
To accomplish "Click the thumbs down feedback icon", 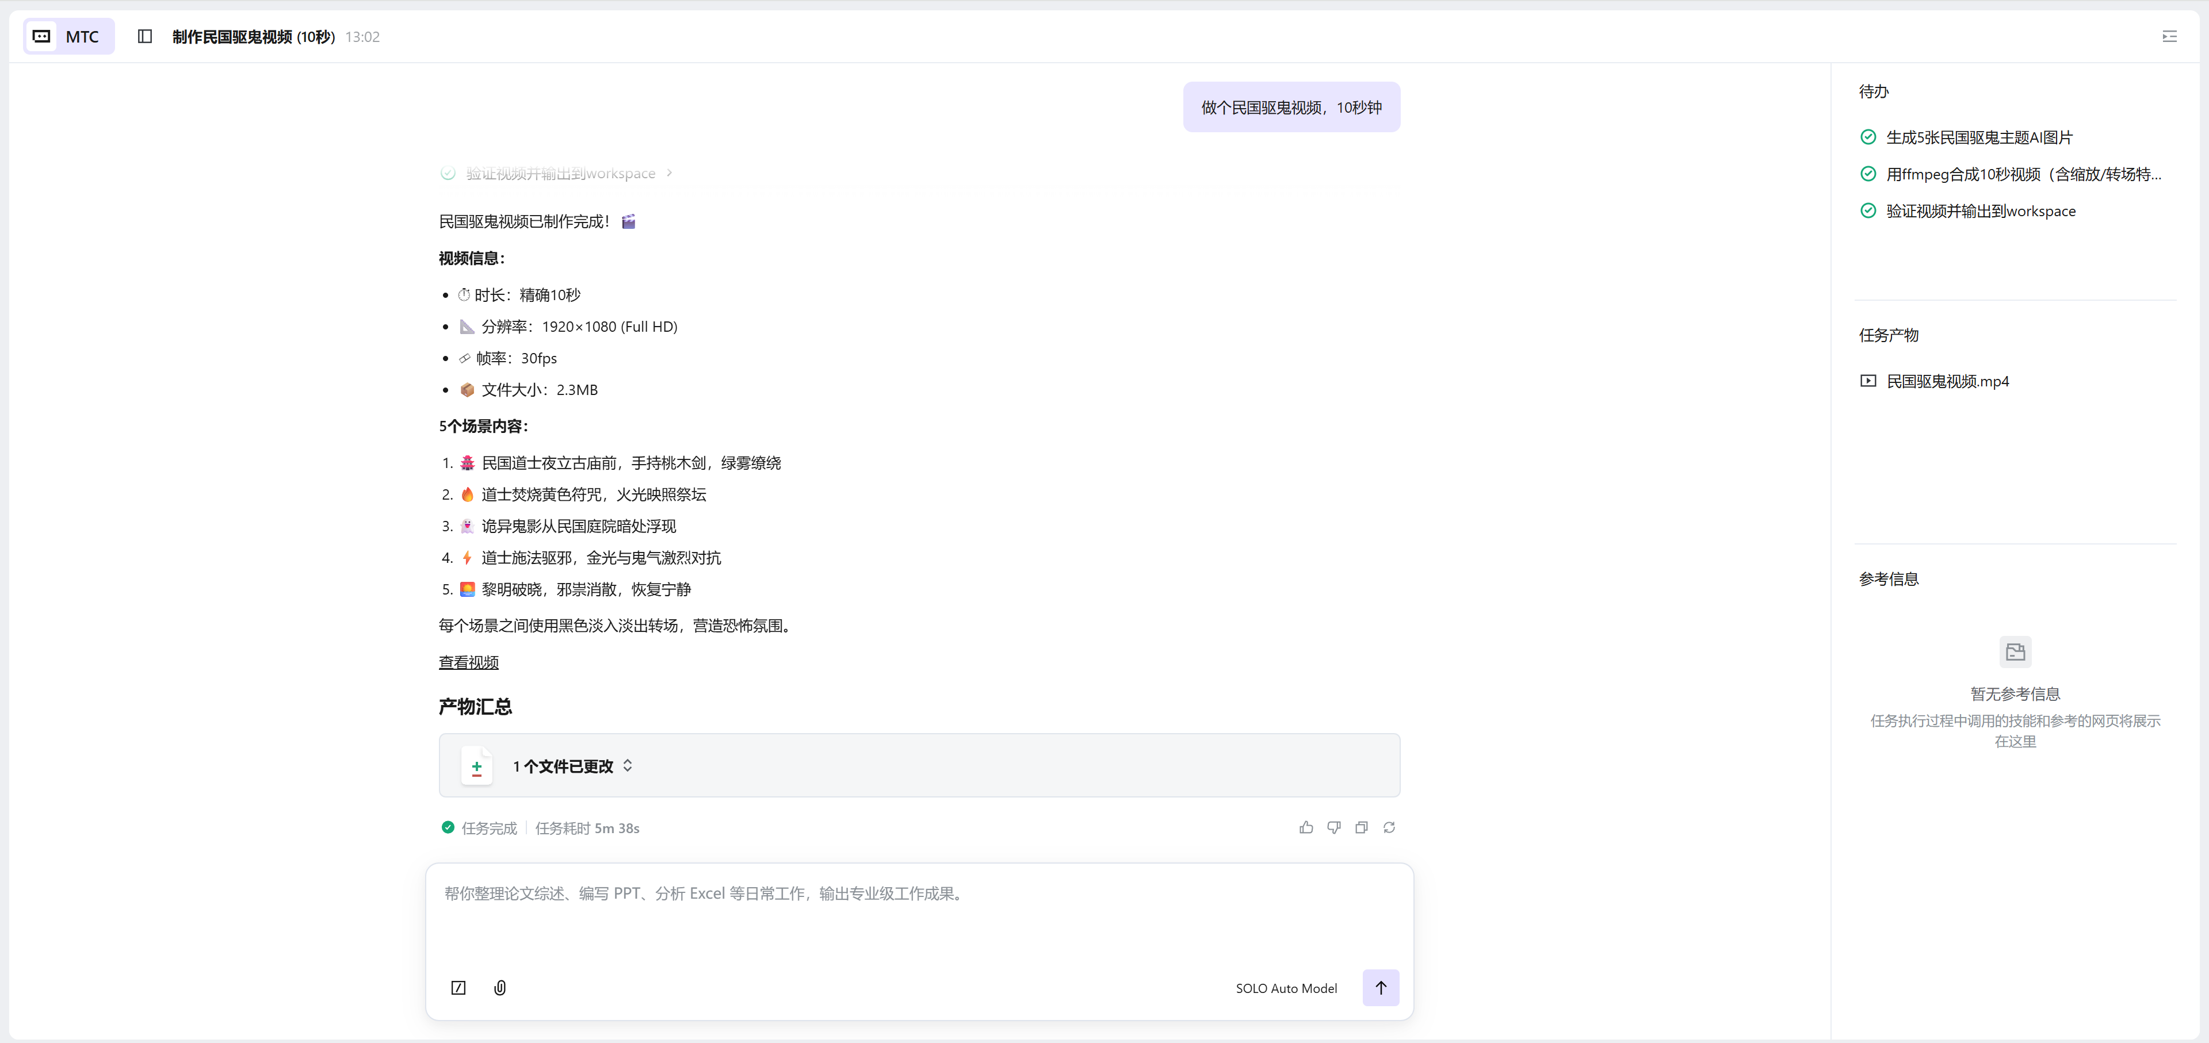I will (x=1333, y=827).
